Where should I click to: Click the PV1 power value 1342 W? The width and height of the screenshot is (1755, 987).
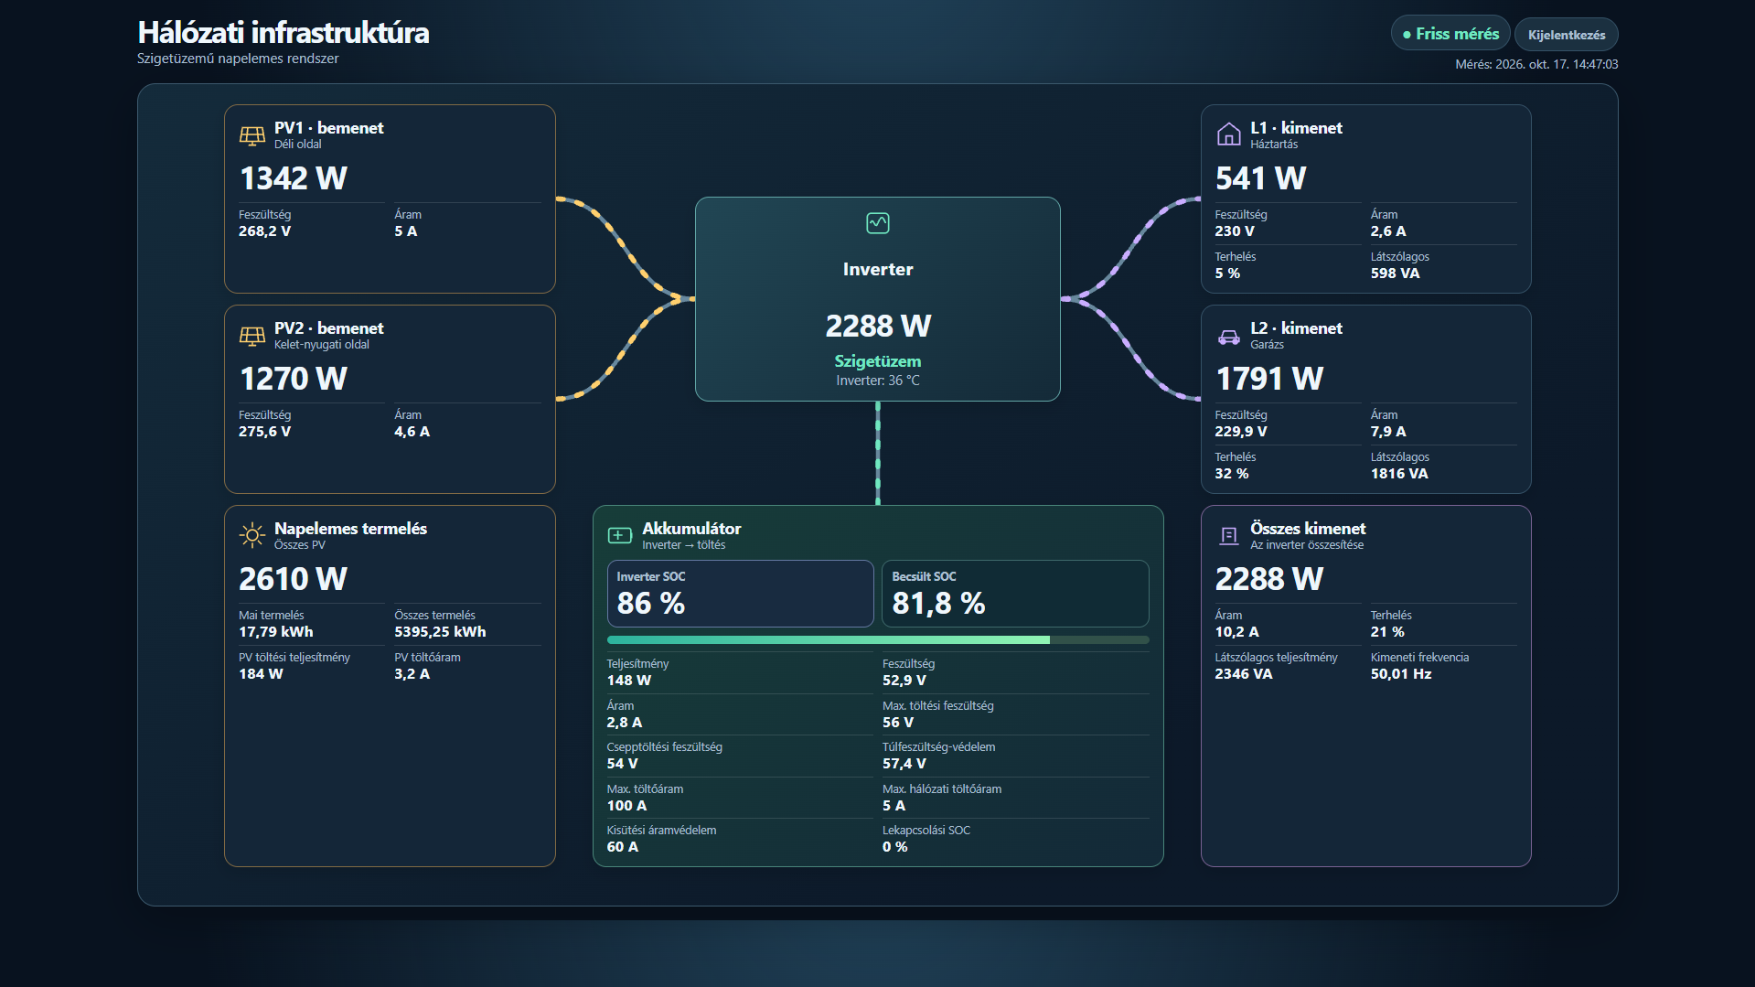pyautogui.click(x=294, y=177)
